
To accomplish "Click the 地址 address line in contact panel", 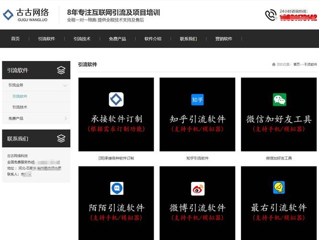I will pos(34,168).
